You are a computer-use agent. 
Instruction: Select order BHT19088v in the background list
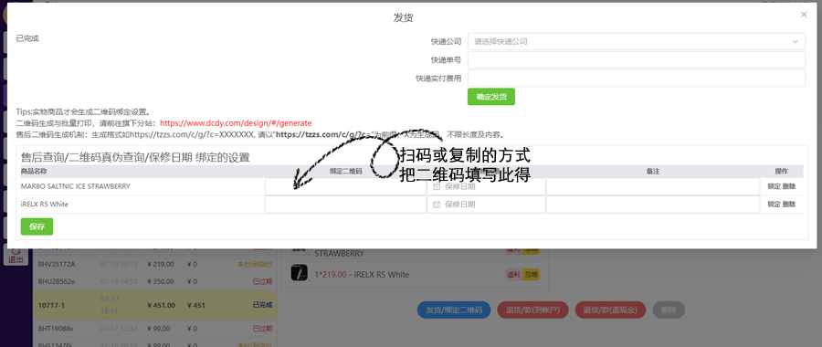coord(154,329)
